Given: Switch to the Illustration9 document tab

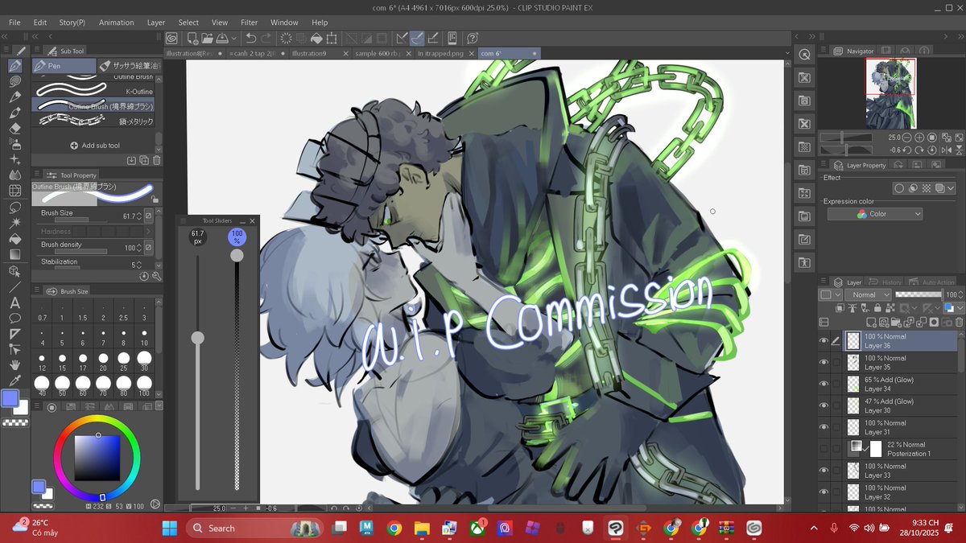Looking at the screenshot, I should click(x=310, y=53).
